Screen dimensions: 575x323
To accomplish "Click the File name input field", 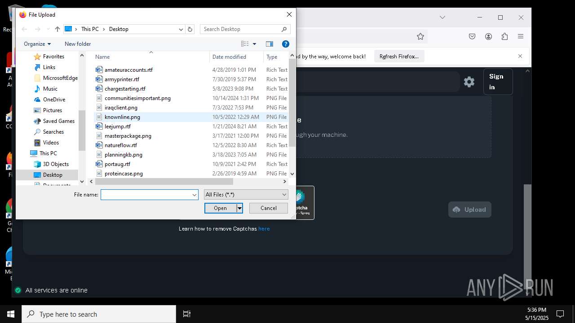I will coord(146,195).
